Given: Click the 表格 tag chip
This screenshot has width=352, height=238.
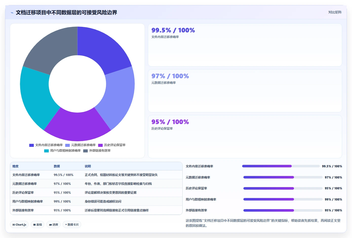Looking at the screenshot, I should (x=37, y=225).
